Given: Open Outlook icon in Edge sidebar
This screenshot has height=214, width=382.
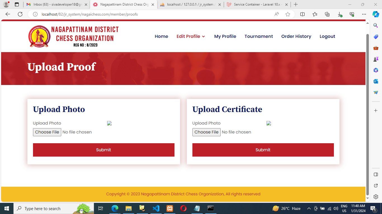Looking at the screenshot, I should tap(376, 81).
